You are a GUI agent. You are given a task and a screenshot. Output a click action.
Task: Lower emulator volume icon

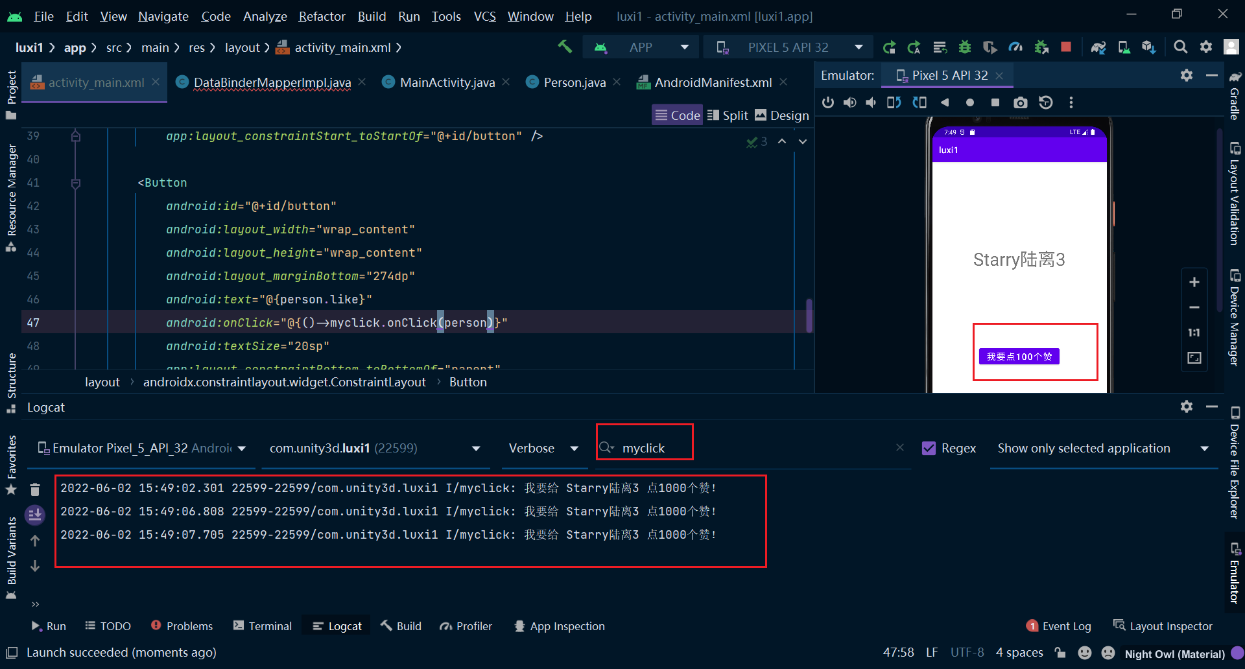[x=871, y=102]
